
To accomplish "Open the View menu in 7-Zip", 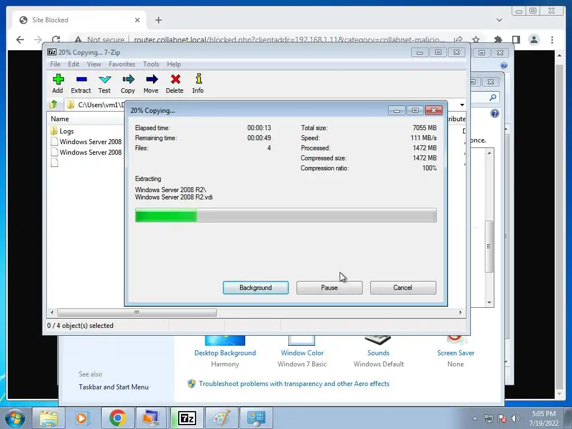I will coord(94,64).
